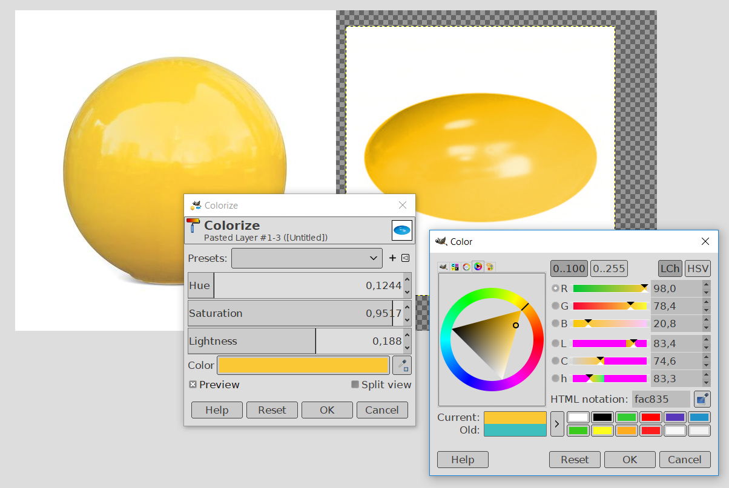729x488 pixels.
Task: Select the GIMP color selector tab icon
Action: (443, 267)
